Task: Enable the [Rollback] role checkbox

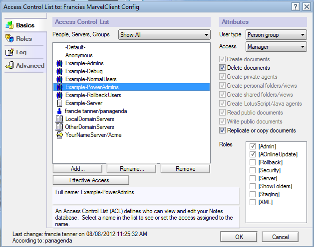Action: (253, 162)
